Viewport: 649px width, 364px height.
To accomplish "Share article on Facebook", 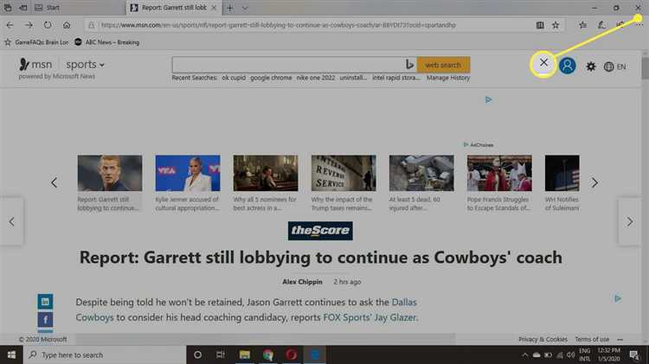I will (x=45, y=319).
